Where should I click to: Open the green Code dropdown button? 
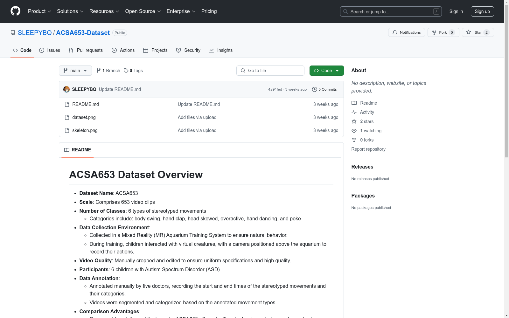tap(326, 71)
